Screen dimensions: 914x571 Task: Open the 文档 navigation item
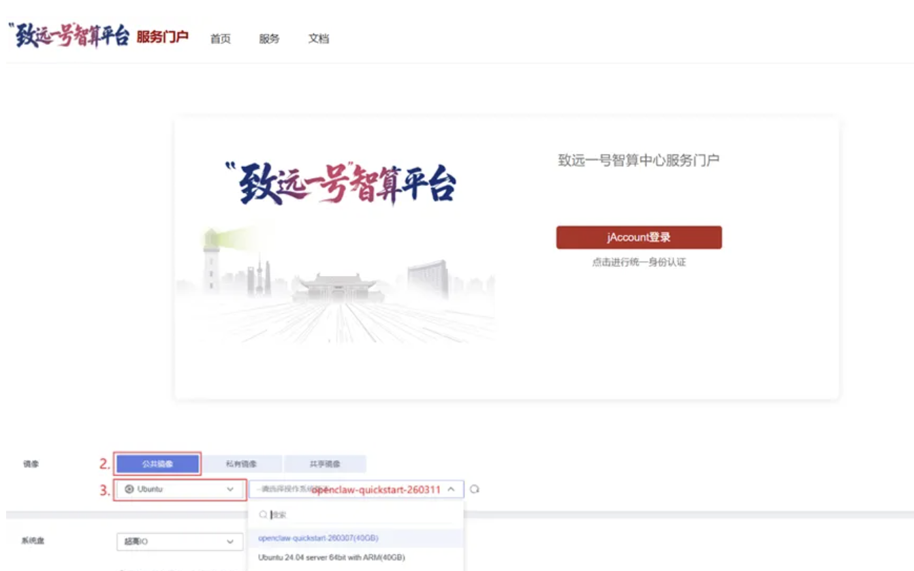point(318,39)
